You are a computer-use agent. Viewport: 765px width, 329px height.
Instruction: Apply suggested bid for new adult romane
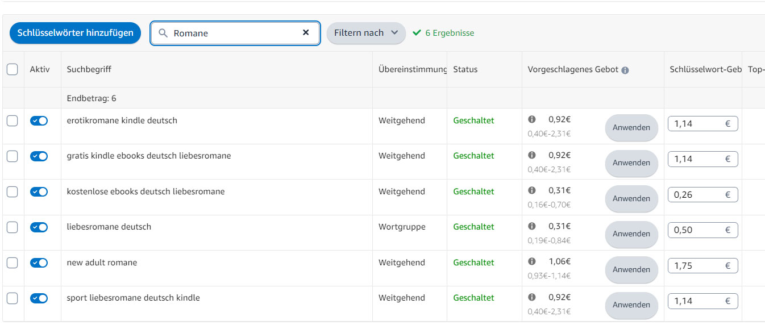coord(631,269)
